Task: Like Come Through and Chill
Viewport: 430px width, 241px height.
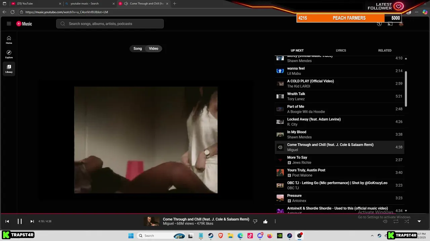Action: point(265,221)
